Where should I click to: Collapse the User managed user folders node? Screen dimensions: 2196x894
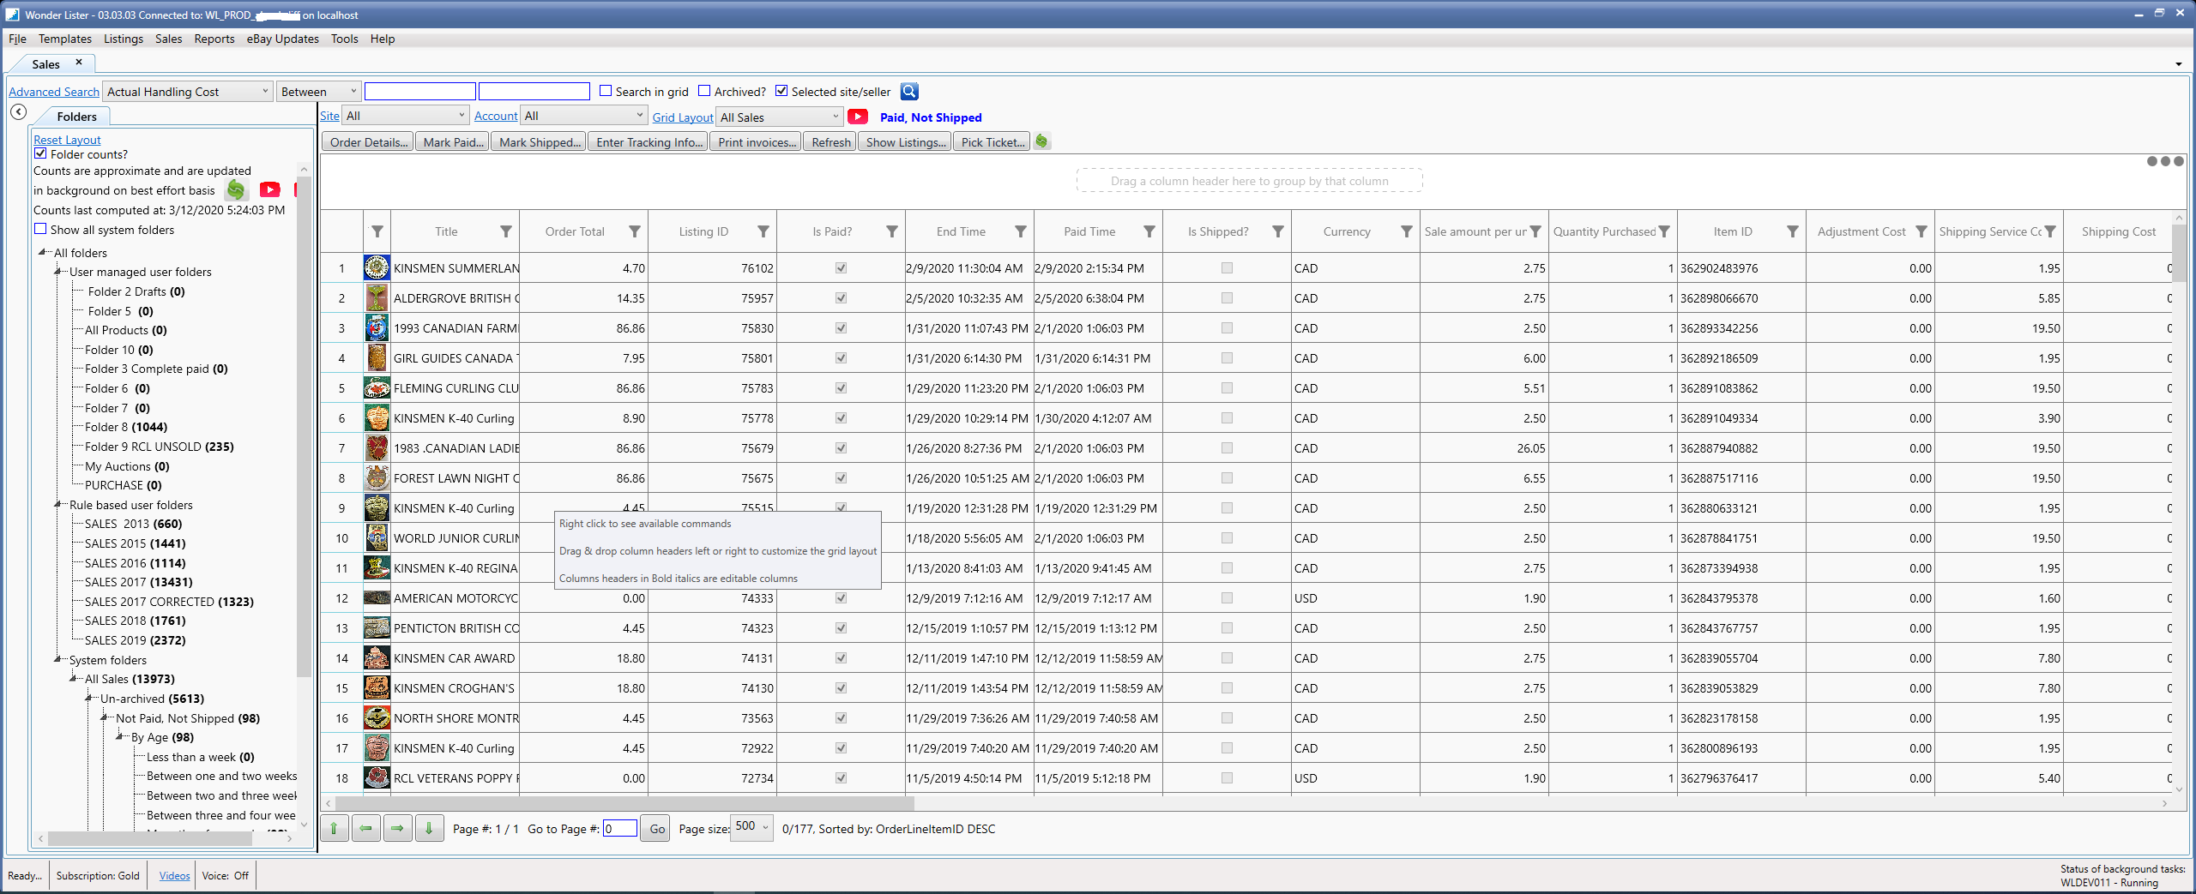coord(57,272)
